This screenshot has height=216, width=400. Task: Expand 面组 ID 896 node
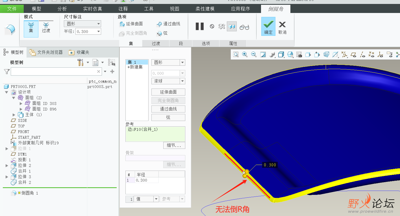pyautogui.click(x=21, y=109)
